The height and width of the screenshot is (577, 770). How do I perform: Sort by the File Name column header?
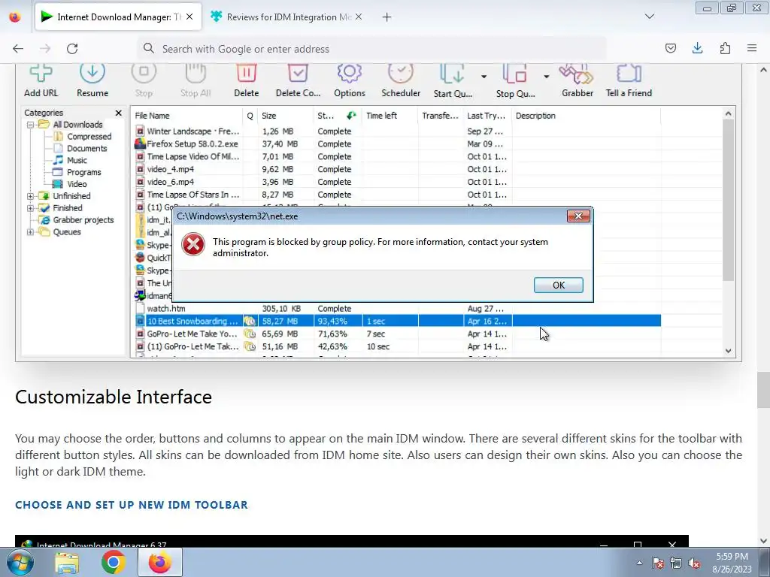pos(186,116)
